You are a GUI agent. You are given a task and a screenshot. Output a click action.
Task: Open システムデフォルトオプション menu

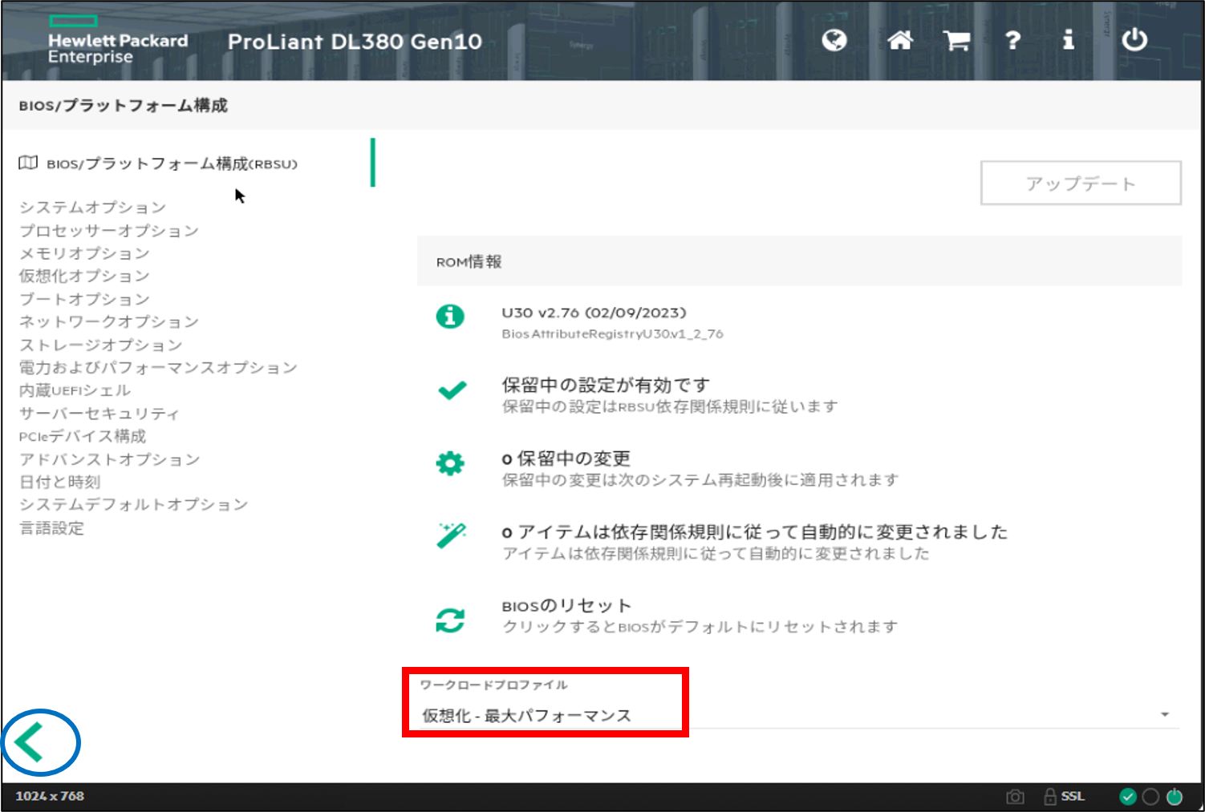[x=134, y=504]
